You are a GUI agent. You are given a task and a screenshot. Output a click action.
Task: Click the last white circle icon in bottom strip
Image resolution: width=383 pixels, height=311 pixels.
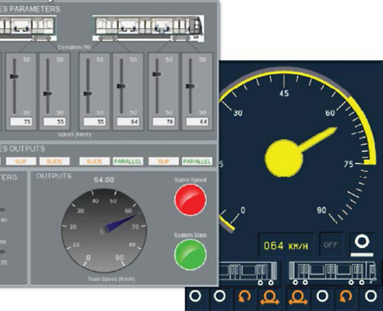point(370,296)
